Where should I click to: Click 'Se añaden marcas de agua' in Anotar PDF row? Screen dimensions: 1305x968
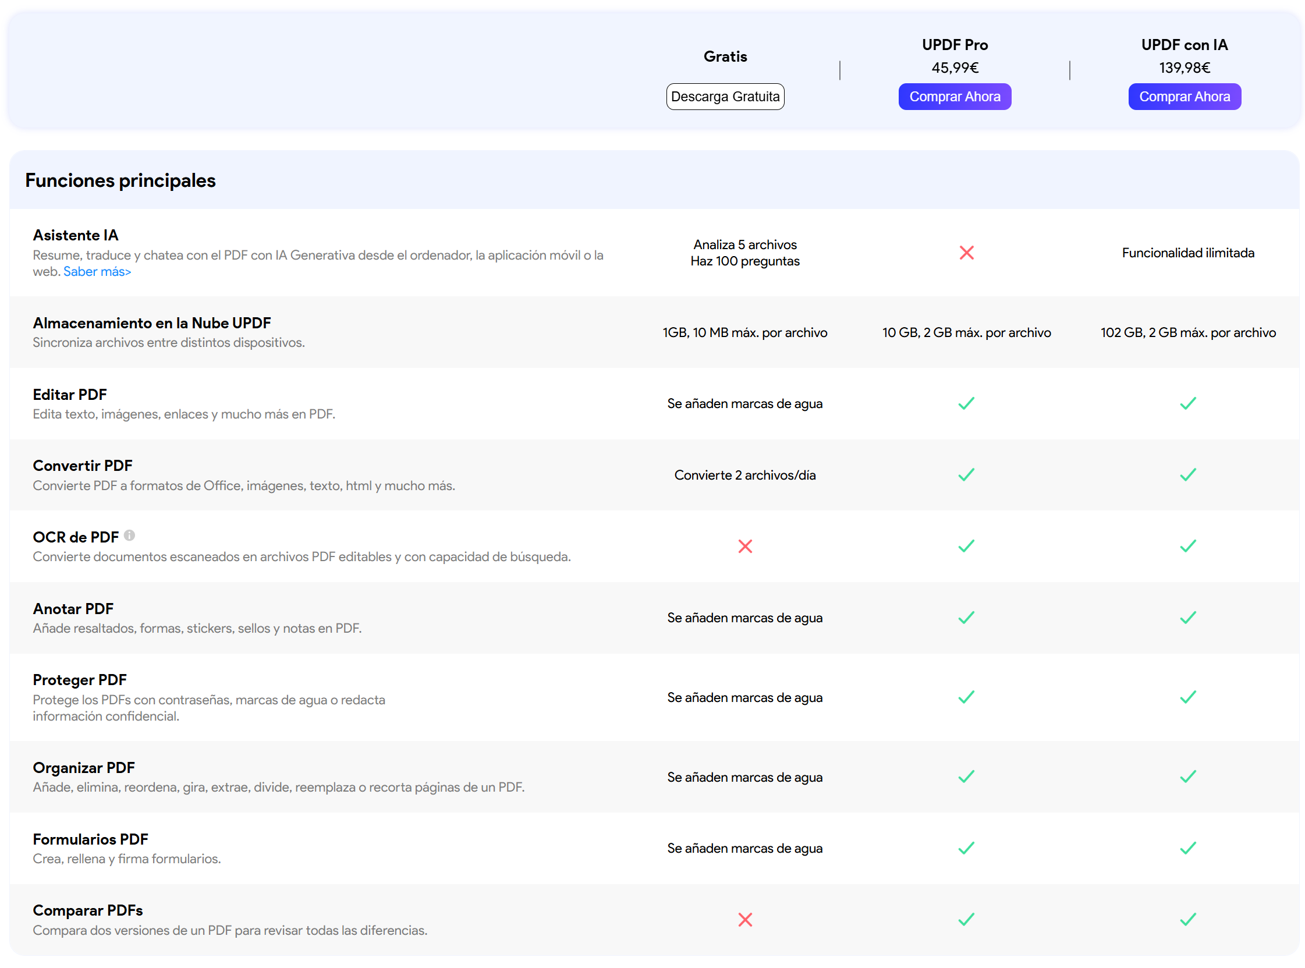[745, 618]
